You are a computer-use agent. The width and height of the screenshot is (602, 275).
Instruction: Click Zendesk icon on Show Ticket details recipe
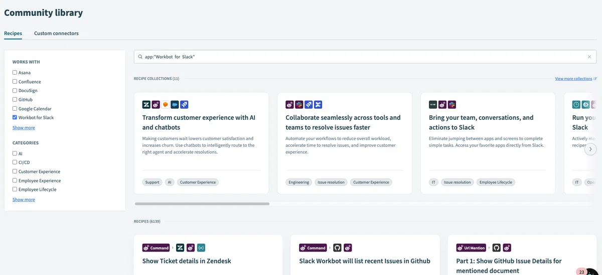pyautogui.click(x=180, y=247)
